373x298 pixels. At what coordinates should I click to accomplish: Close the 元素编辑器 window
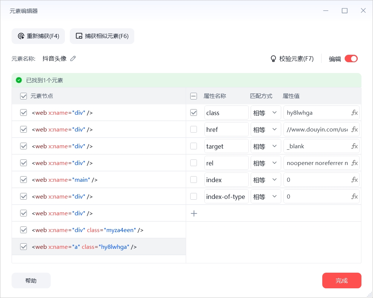click(x=363, y=10)
